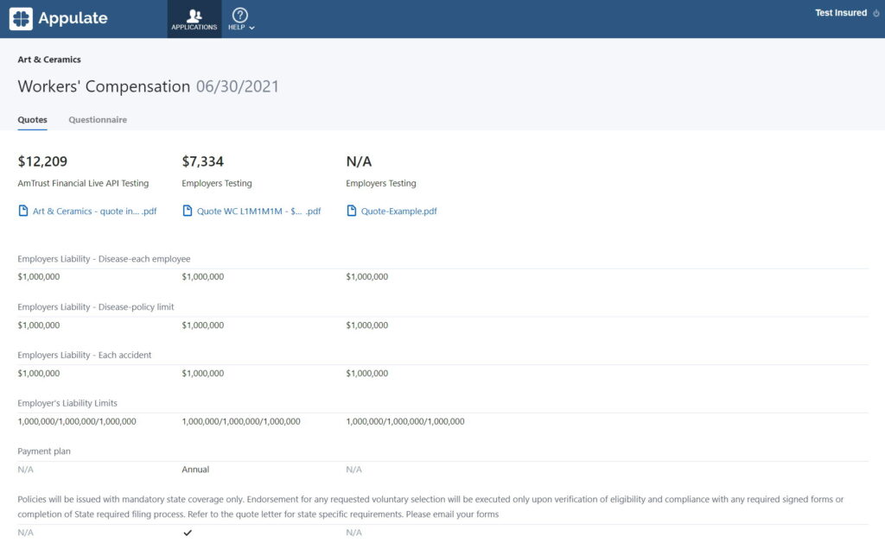The height and width of the screenshot is (549, 885).
Task: Click AmTrust's 1,000,000/1,000,000/1,000,000 limits value
Action: point(77,421)
